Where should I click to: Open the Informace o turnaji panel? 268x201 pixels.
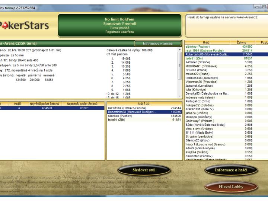click(x=155, y=44)
